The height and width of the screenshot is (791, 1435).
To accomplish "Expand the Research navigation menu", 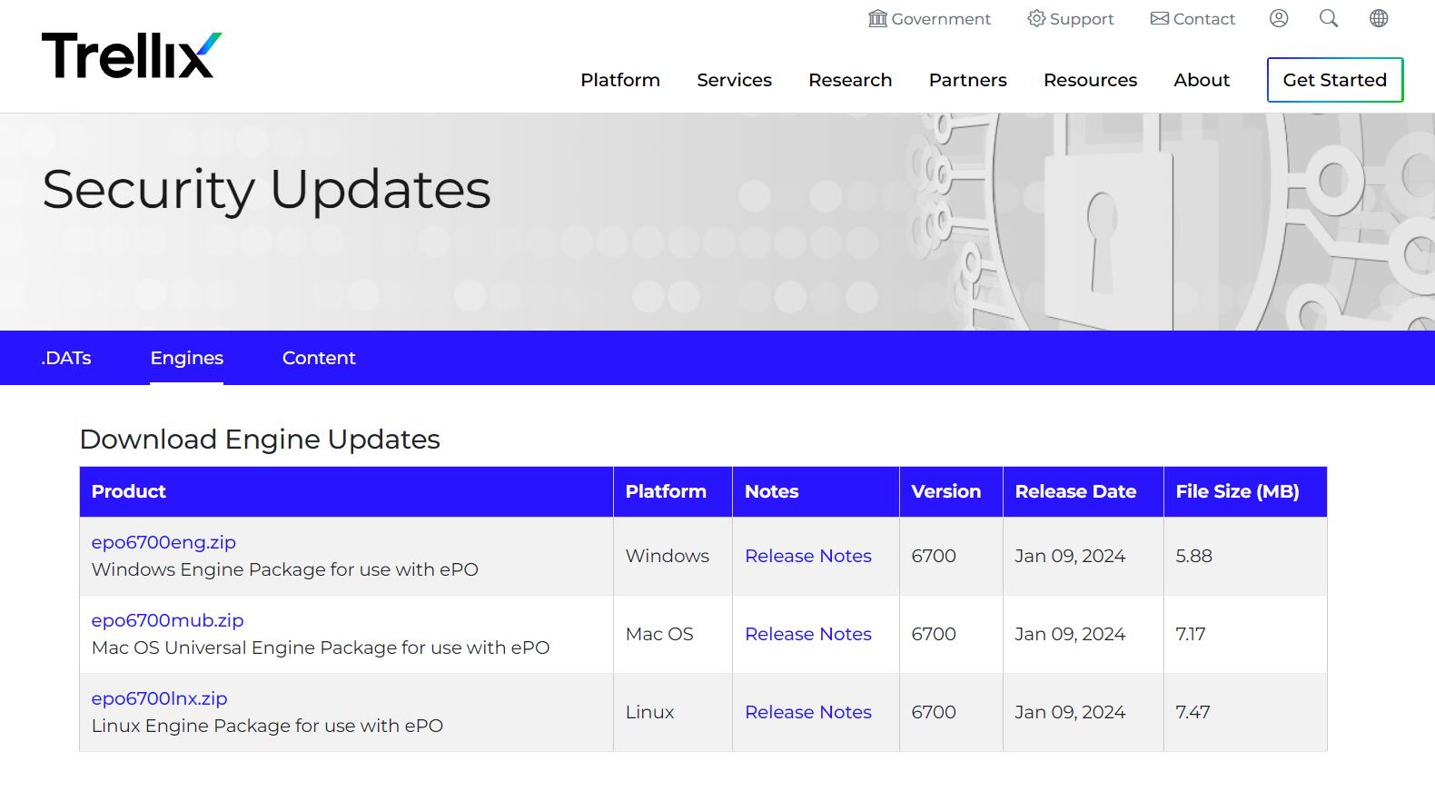I will pos(850,80).
